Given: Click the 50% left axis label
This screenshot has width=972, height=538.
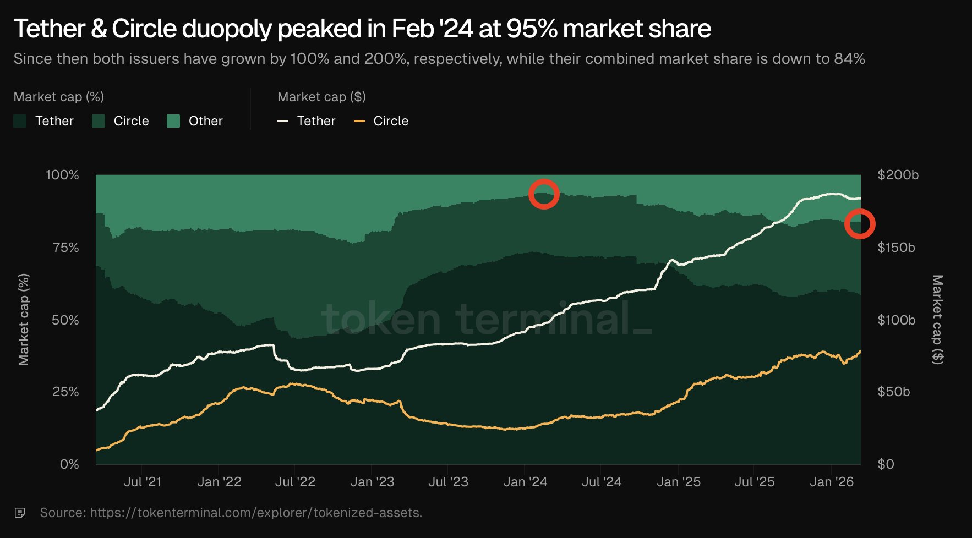Looking at the screenshot, I should pyautogui.click(x=65, y=320).
